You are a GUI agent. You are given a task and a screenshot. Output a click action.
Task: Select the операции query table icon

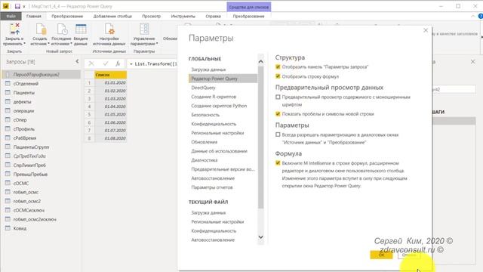click(8, 110)
